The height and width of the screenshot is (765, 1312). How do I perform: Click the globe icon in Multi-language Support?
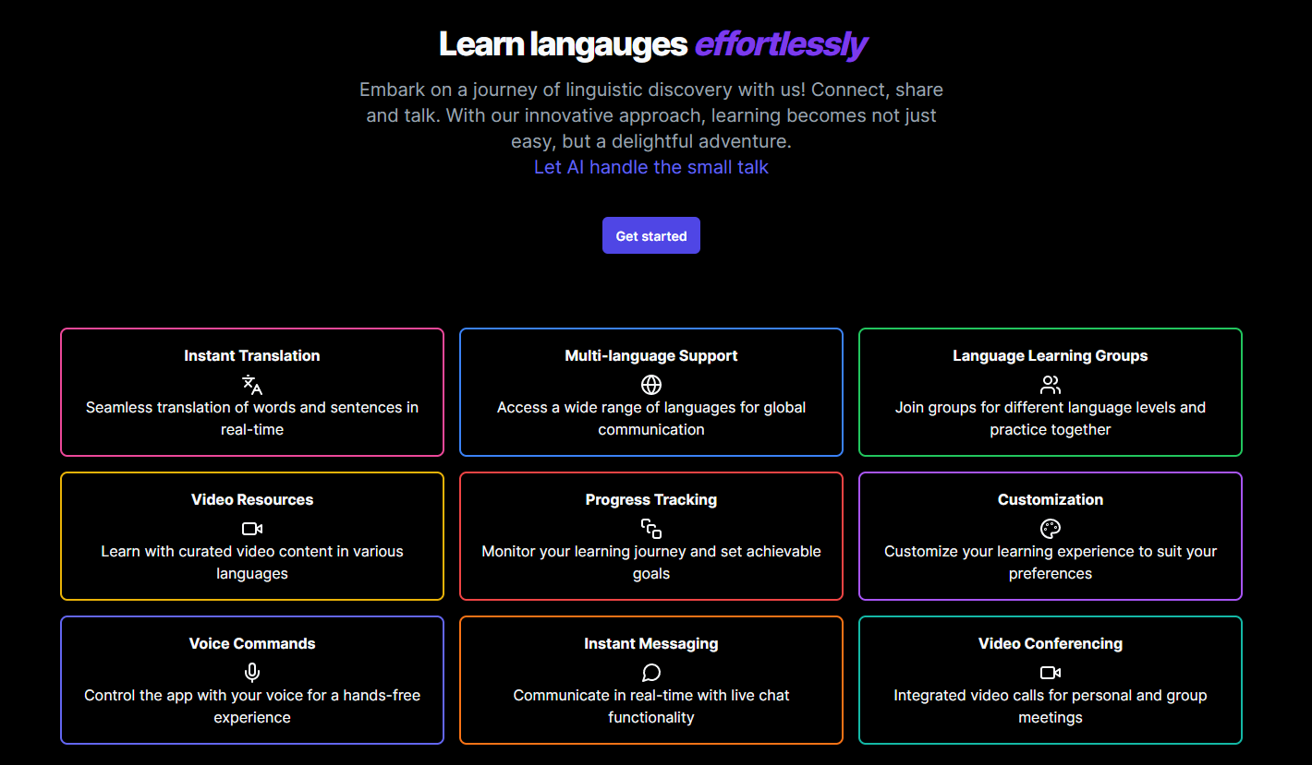(x=651, y=385)
